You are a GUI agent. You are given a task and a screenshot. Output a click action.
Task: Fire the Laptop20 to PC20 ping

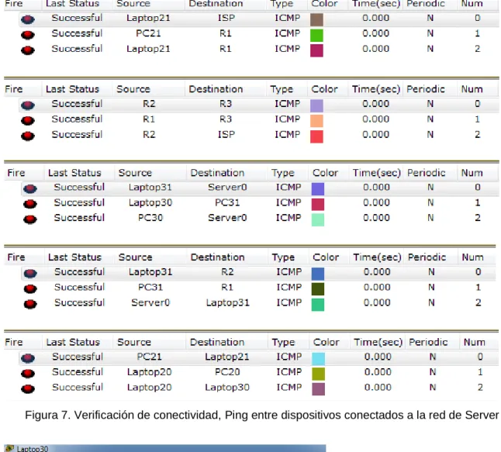(x=28, y=373)
